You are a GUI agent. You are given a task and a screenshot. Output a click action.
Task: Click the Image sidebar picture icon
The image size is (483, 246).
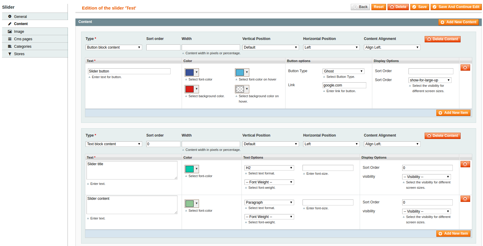point(10,31)
